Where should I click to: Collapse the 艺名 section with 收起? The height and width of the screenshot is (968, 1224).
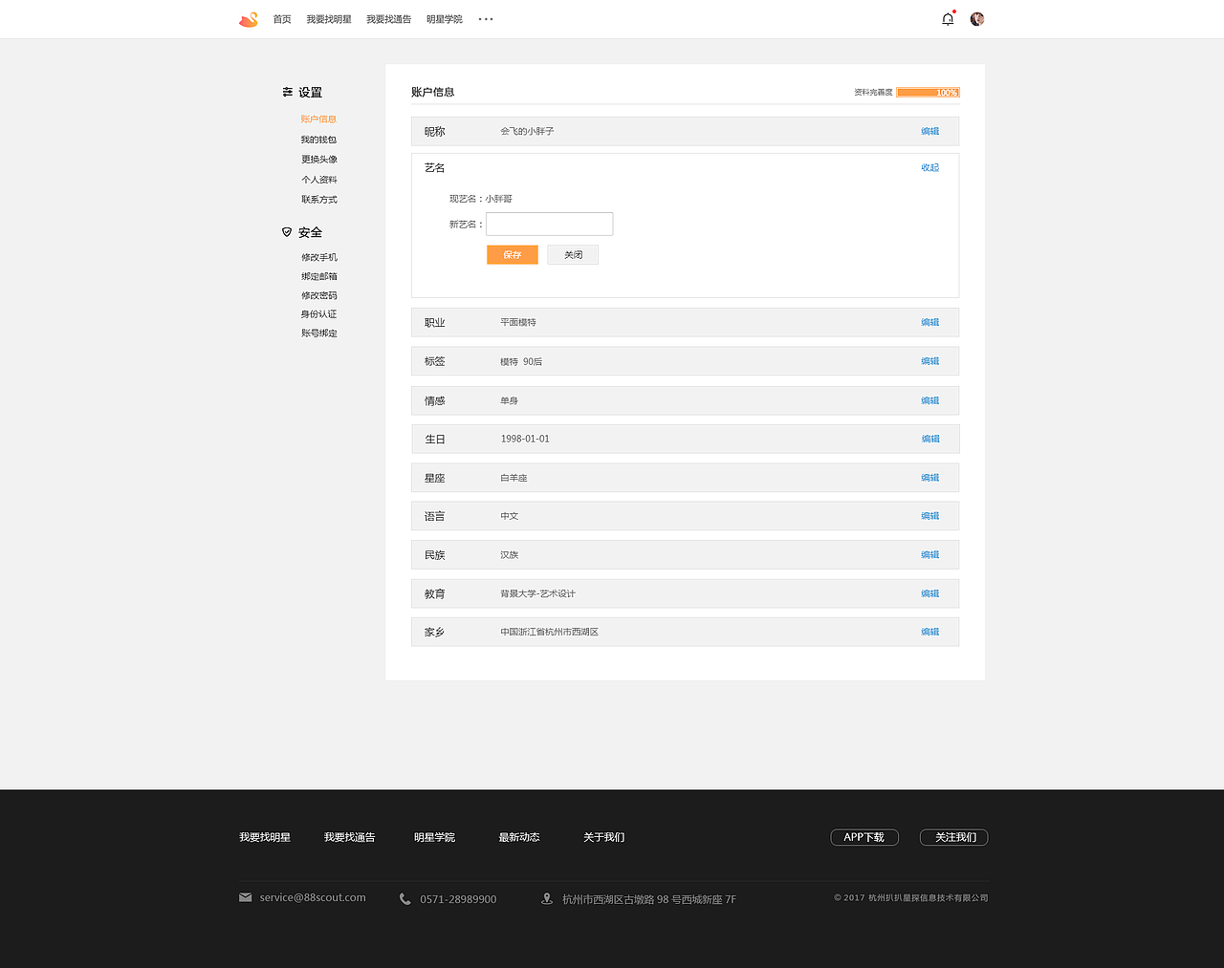[x=929, y=167]
